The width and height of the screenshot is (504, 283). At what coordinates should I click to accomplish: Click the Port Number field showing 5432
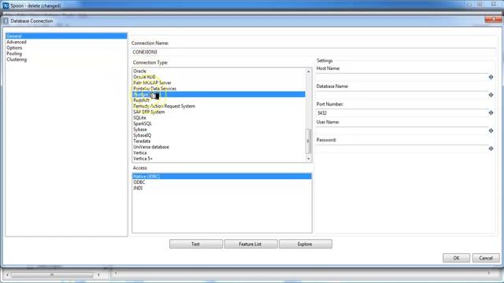(x=402, y=113)
